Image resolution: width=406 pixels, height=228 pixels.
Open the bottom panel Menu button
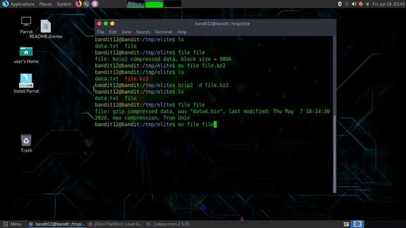[x=12, y=224]
